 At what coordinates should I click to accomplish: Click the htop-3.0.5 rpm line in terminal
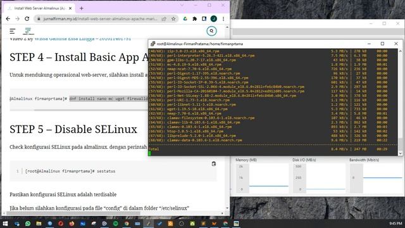[268, 131]
